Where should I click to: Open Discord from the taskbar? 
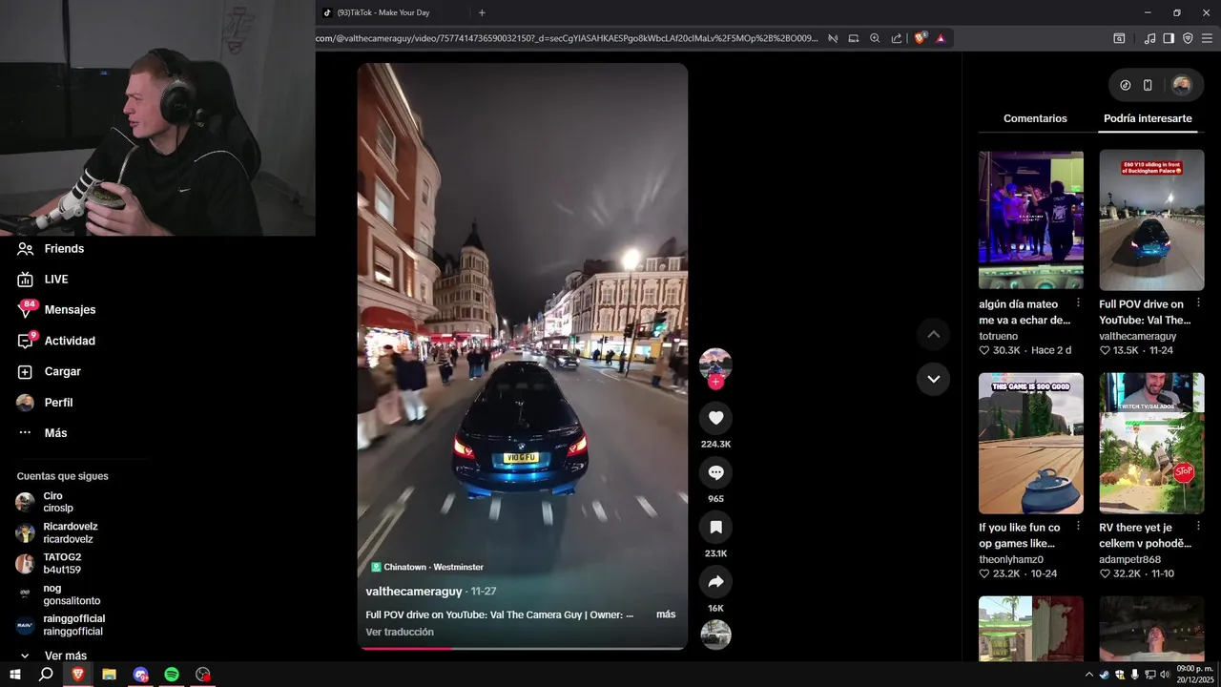[x=140, y=675]
